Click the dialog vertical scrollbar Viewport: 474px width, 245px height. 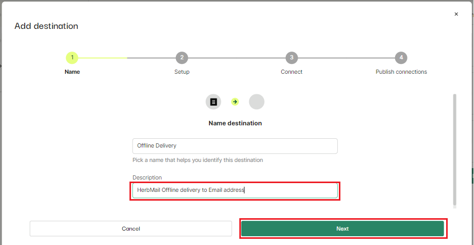[454, 150]
